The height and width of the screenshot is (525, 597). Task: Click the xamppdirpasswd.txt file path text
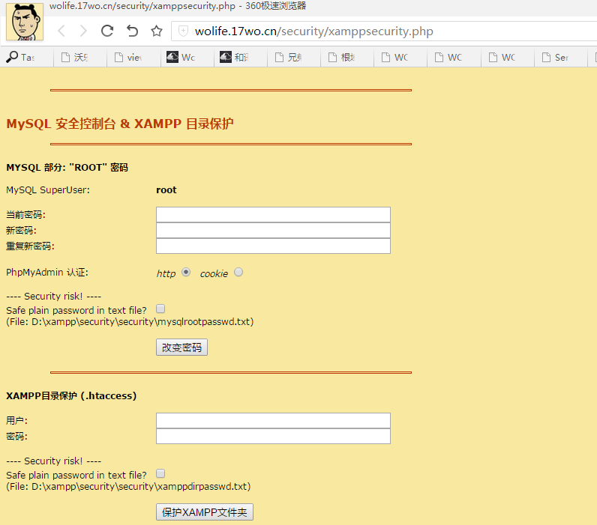coord(128,486)
